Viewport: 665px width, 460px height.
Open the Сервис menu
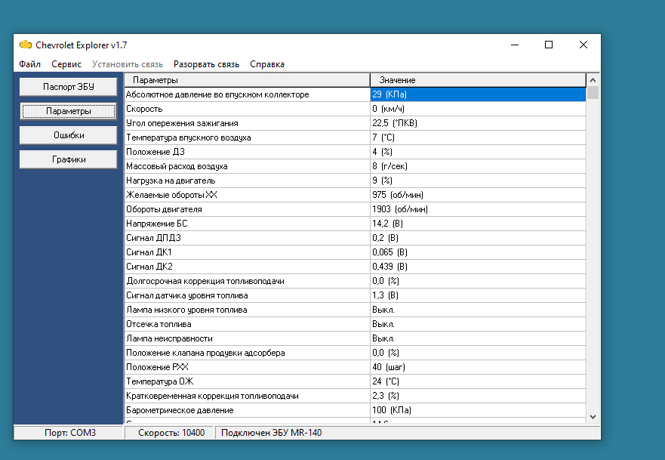click(x=66, y=64)
